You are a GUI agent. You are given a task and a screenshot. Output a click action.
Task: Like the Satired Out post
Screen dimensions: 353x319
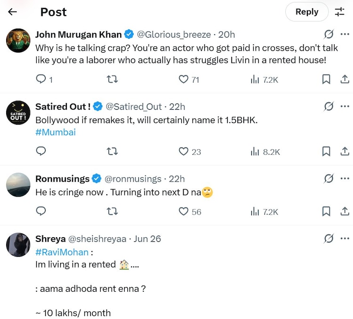point(184,152)
